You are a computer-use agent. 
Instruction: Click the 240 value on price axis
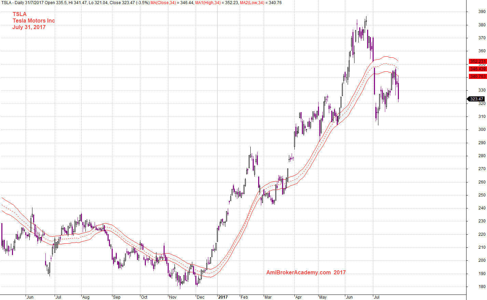482,208
